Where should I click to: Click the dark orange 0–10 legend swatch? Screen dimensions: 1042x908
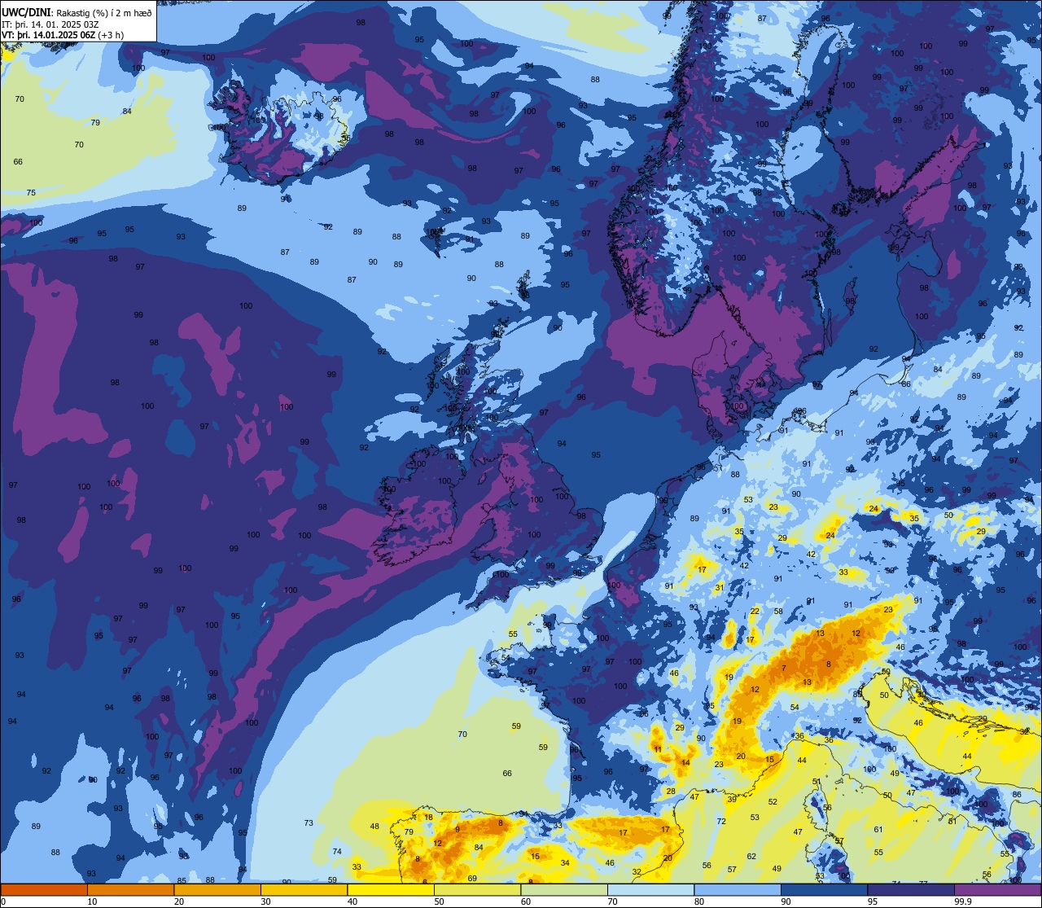[x=44, y=889]
